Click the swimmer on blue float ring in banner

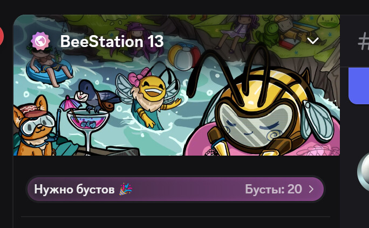pos(49,67)
